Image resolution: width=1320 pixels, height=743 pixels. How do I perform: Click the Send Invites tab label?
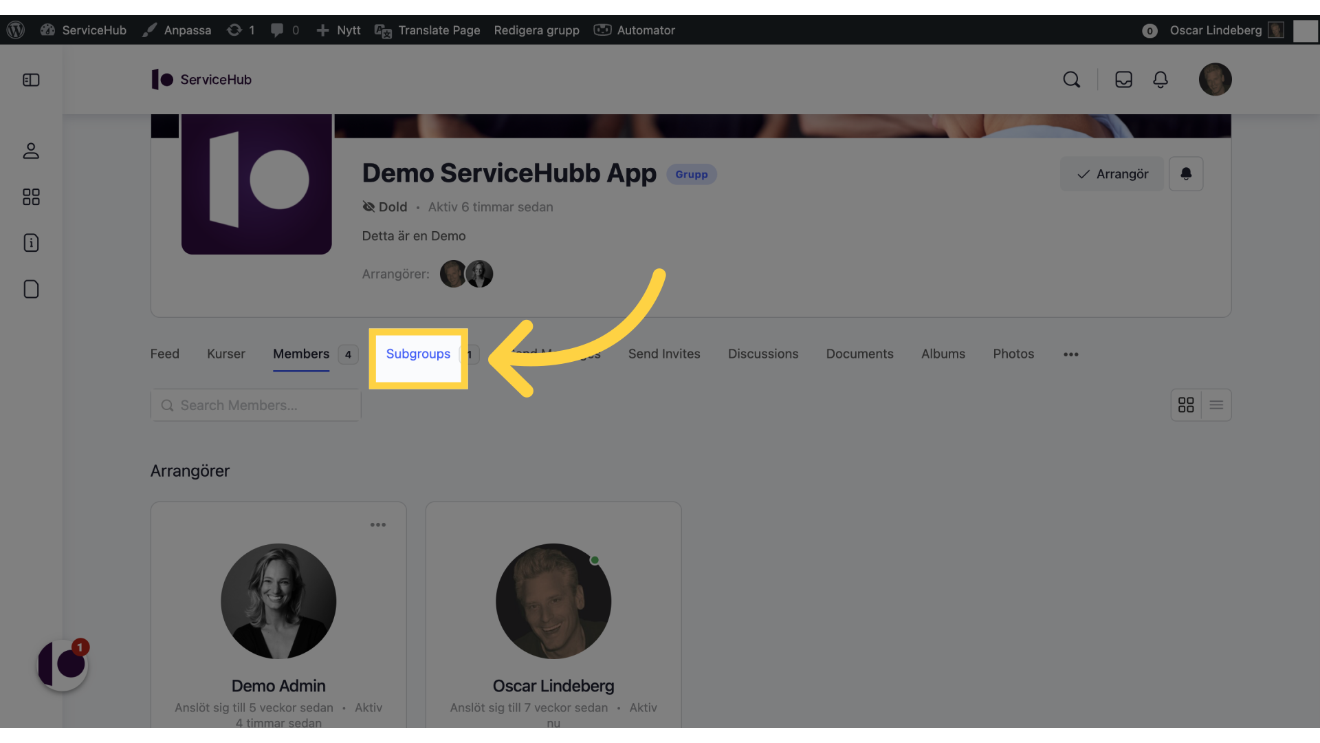pos(663,354)
